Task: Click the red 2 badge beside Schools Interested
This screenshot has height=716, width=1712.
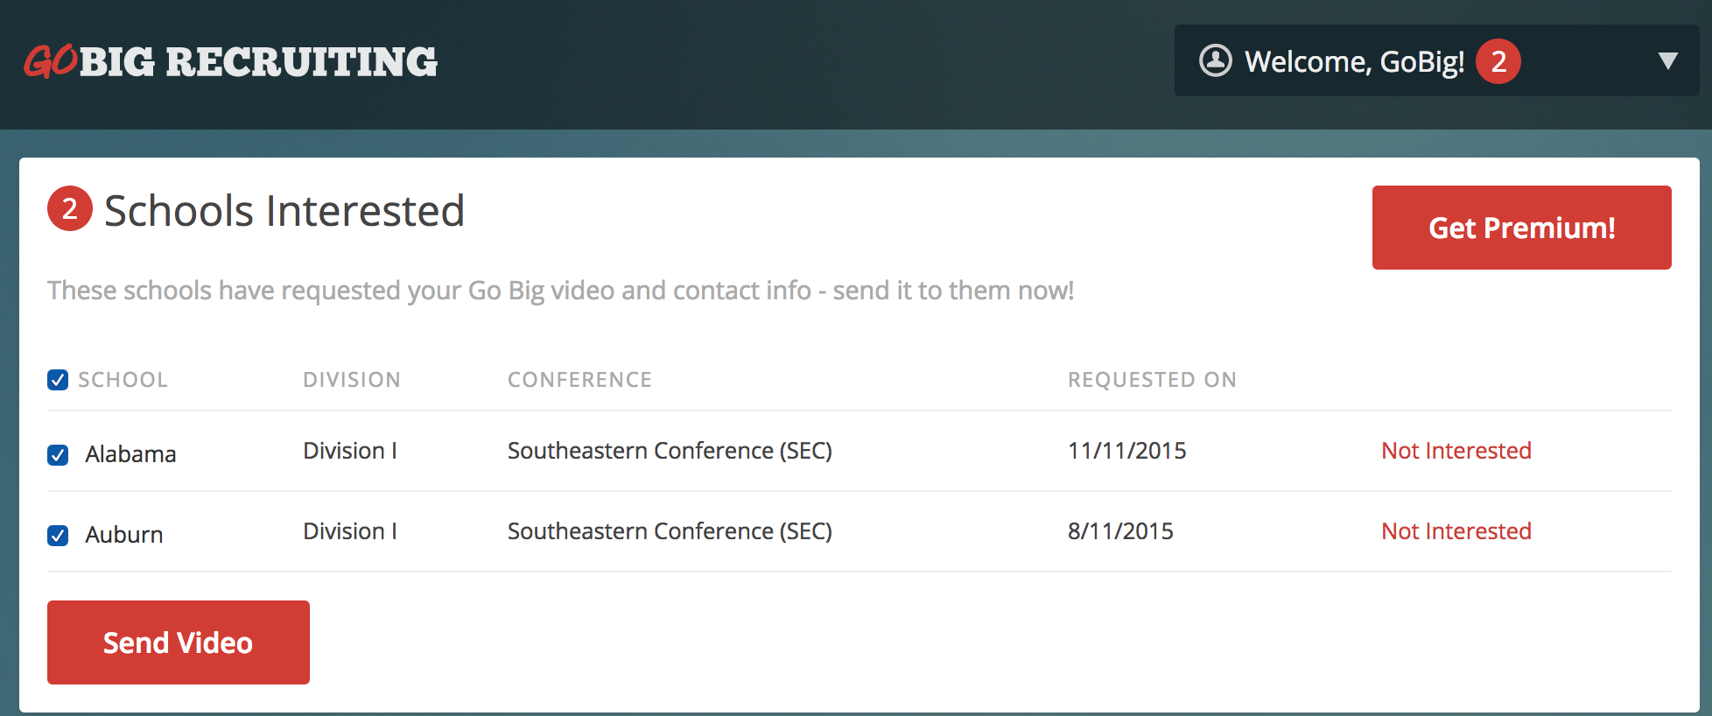Action: pos(70,208)
